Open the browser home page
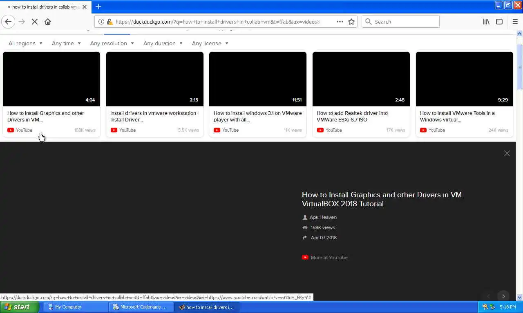Viewport: 523px width, 313px height. tap(48, 22)
